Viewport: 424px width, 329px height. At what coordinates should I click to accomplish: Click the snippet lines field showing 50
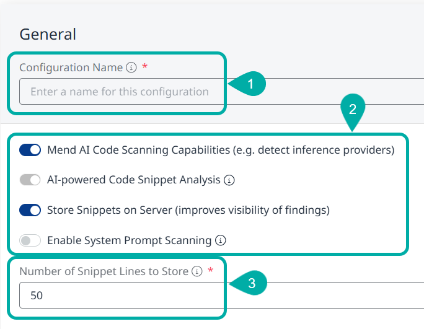click(x=119, y=296)
